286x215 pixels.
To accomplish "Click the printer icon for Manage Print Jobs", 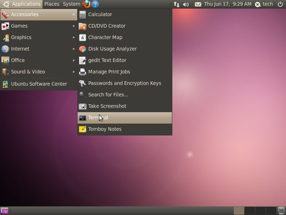I will 83,72.
